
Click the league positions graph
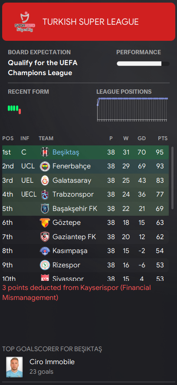pos(132,109)
